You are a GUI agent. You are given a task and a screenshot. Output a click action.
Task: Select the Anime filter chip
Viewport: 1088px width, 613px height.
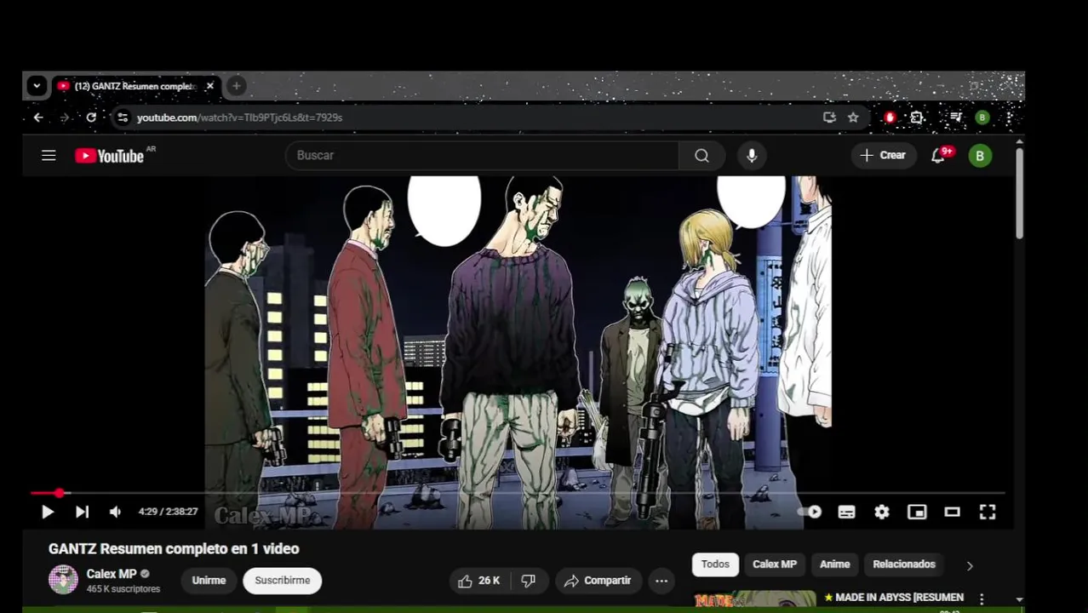pos(834,564)
